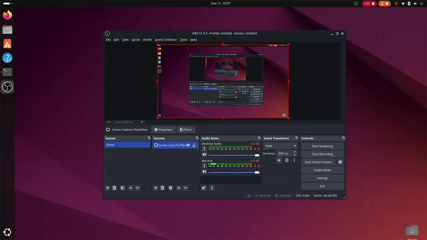Click the 300 ms duration field
427x240 pixels.
click(x=284, y=154)
